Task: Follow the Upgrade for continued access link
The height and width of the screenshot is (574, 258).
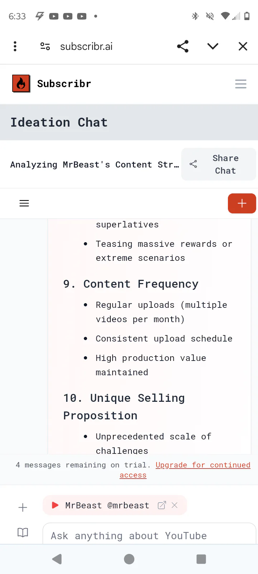Action: tap(203, 465)
